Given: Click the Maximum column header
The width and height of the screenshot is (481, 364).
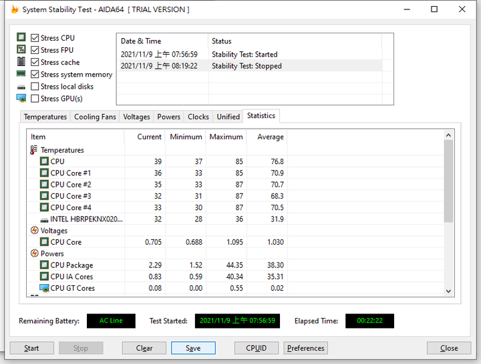Looking at the screenshot, I should point(226,137).
